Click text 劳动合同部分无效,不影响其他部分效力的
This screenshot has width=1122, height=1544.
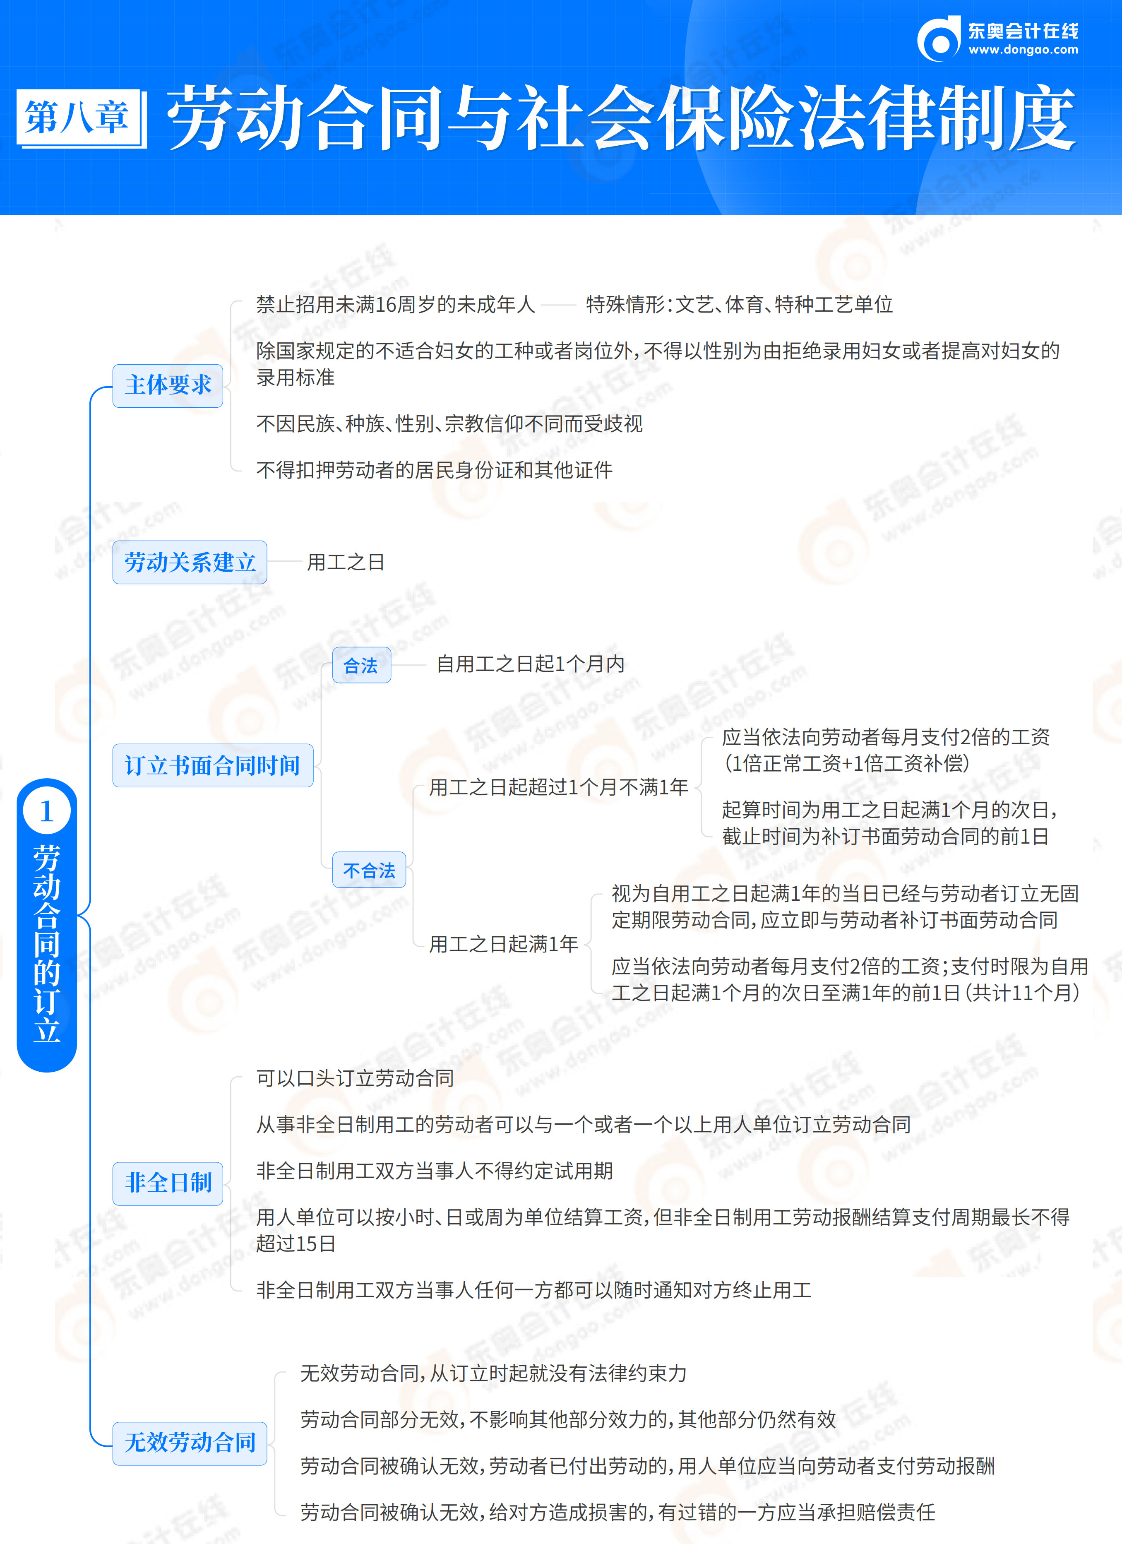484,1420
